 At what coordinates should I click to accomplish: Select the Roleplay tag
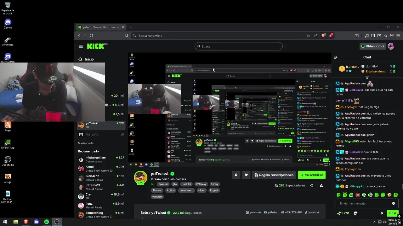coord(201,184)
